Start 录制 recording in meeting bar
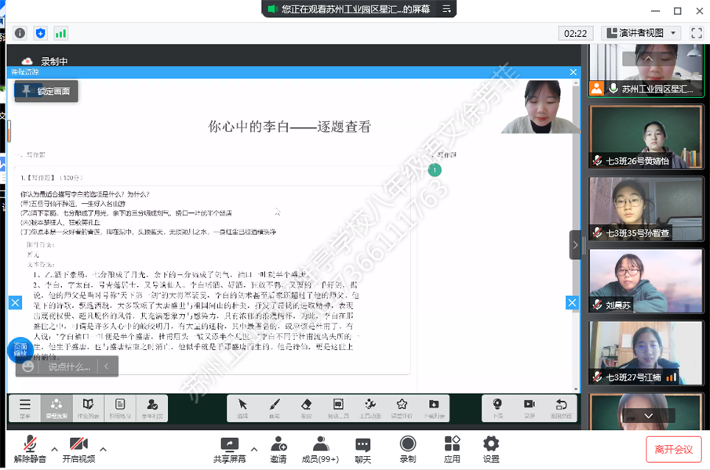710x470 pixels. 407,449
